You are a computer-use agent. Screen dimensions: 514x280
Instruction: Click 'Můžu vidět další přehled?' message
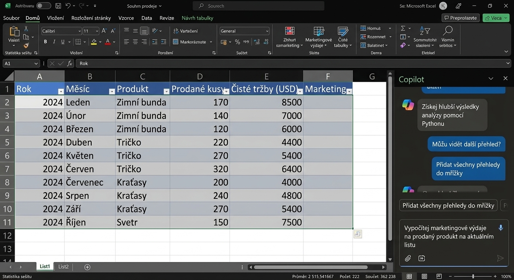pos(466,144)
